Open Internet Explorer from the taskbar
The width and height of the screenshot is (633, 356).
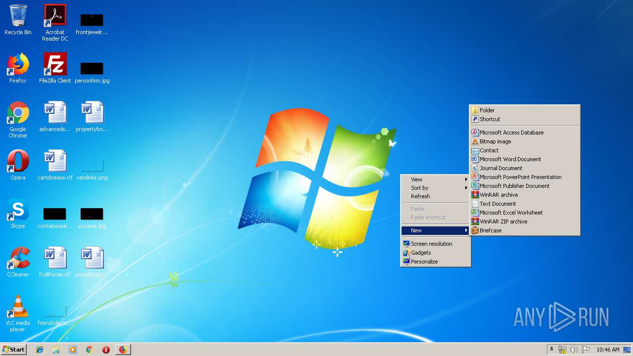[x=40, y=350]
